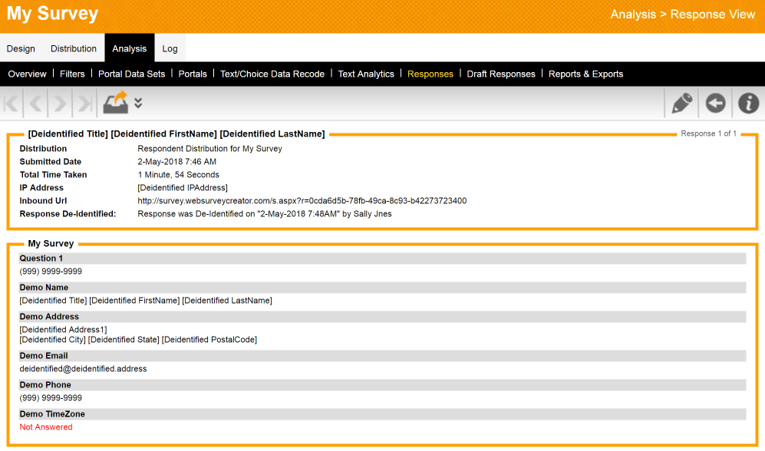Open the Overview menu item

click(x=27, y=74)
